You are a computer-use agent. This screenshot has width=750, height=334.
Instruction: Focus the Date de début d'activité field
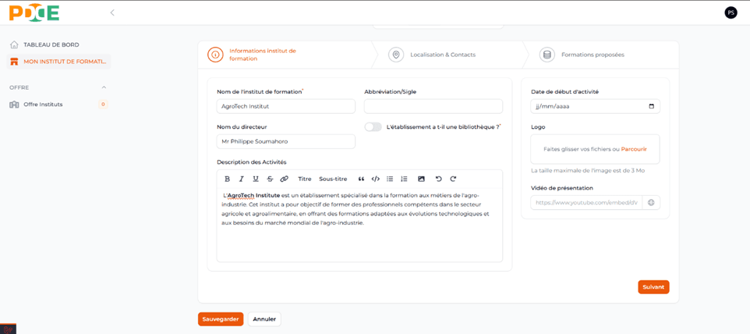[596, 106]
